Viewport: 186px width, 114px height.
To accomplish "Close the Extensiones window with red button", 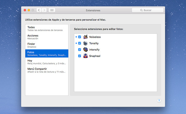I will click(x=25, y=10).
